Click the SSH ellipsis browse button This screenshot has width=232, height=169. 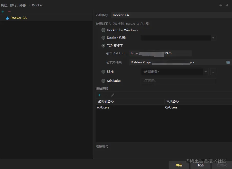click(213, 72)
